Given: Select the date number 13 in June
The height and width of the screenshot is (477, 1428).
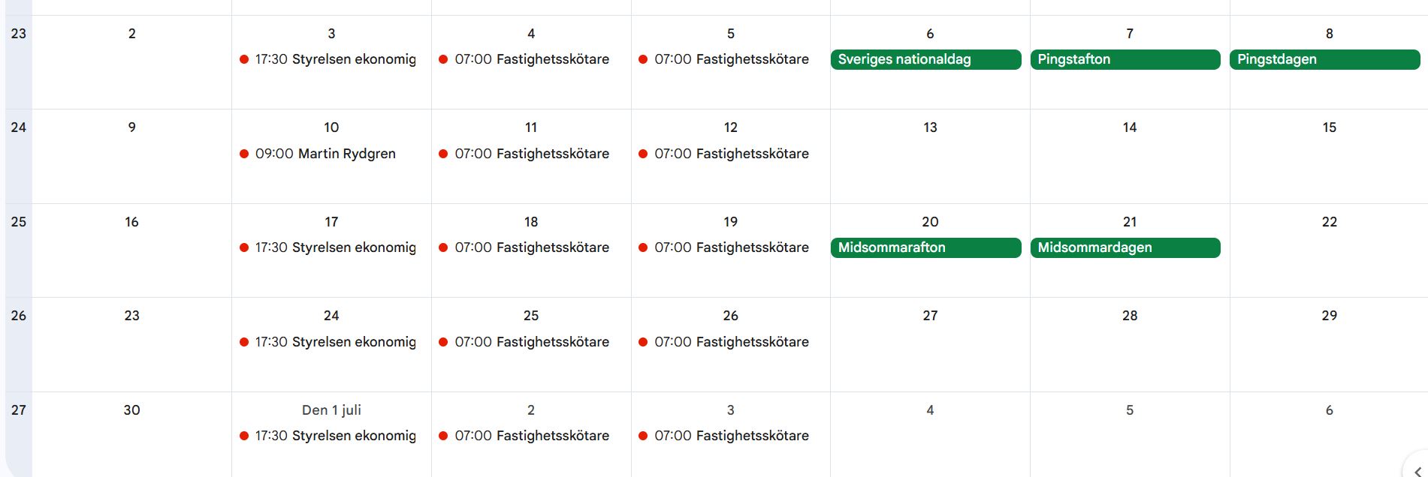Looking at the screenshot, I should pos(930,127).
